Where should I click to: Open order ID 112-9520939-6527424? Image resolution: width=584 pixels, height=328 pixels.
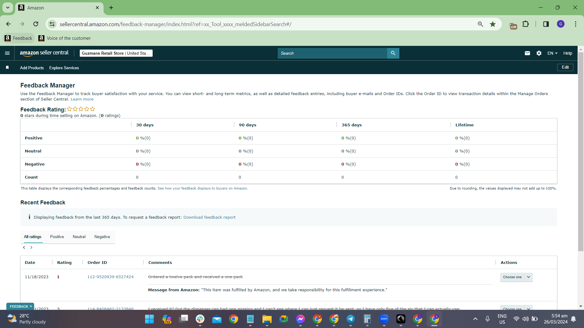[110, 277]
